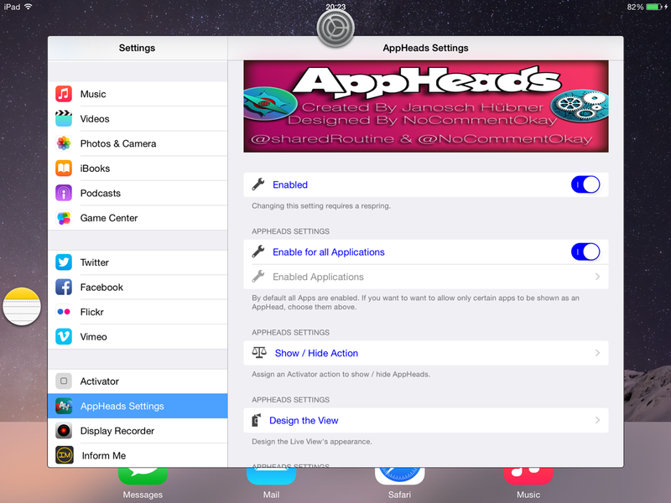The image size is (671, 503).
Task: Tap the floating Notes AppHead bubble
Action: [x=22, y=307]
